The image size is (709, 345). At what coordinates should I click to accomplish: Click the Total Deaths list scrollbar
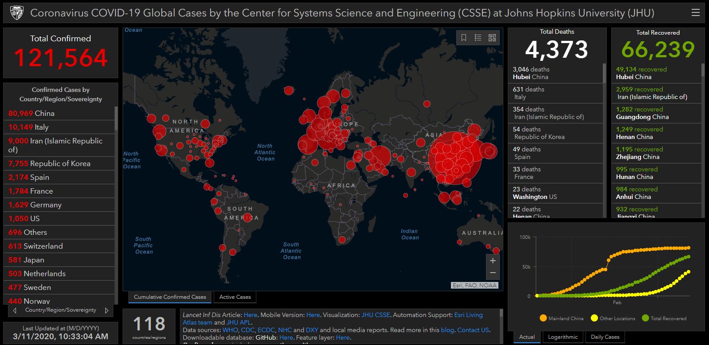pos(604,73)
